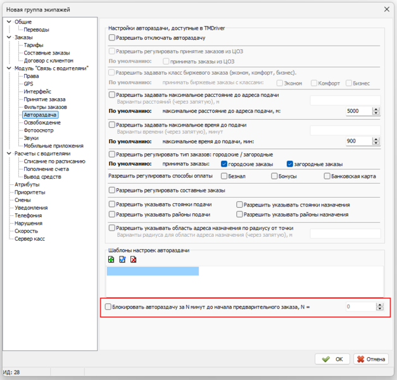Enable Блокировать автораздачу за N минут

point(108,307)
